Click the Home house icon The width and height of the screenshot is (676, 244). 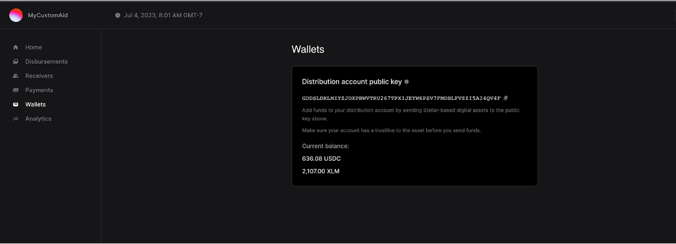(x=16, y=48)
